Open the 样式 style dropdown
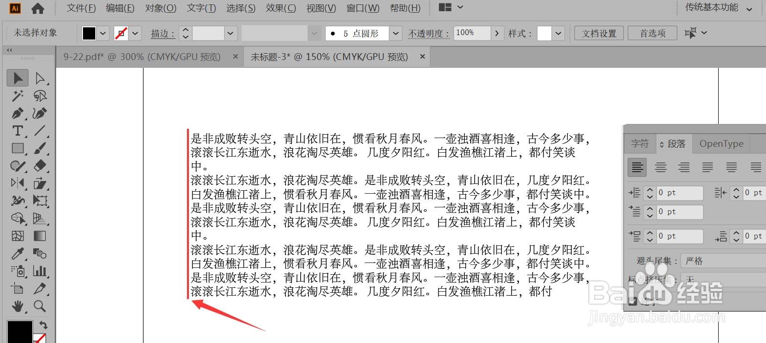The image size is (766, 343). tap(559, 33)
